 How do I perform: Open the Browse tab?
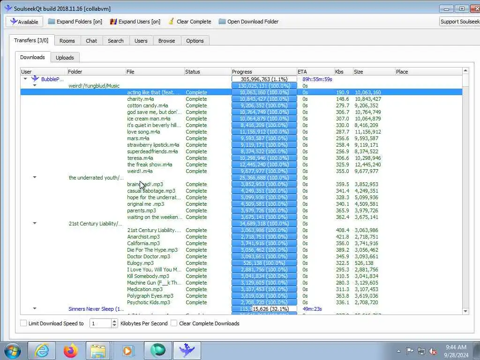tap(166, 41)
